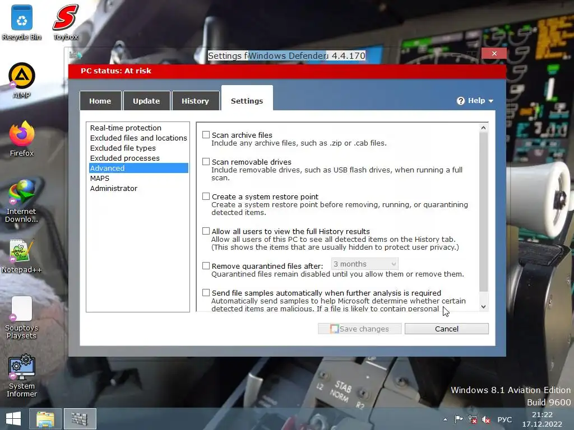The width and height of the screenshot is (574, 430).
Task: Select Excluded files and locations
Action: [138, 138]
